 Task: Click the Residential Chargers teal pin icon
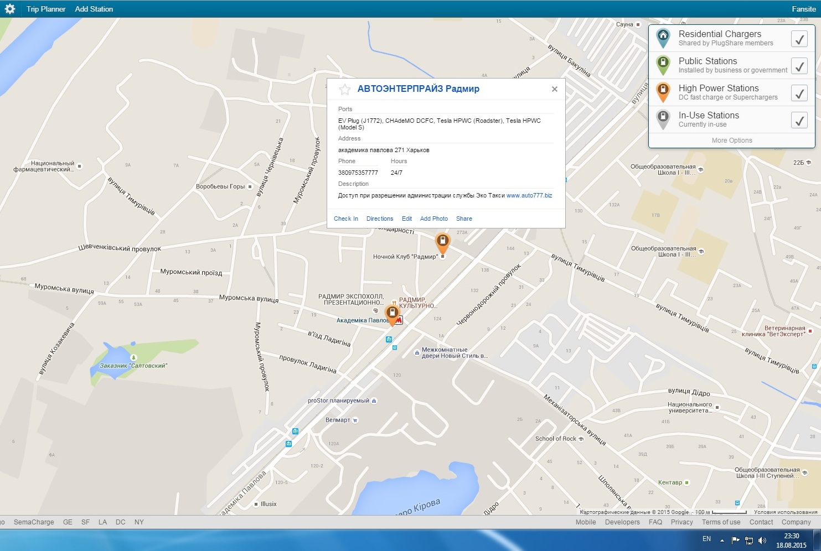click(663, 38)
